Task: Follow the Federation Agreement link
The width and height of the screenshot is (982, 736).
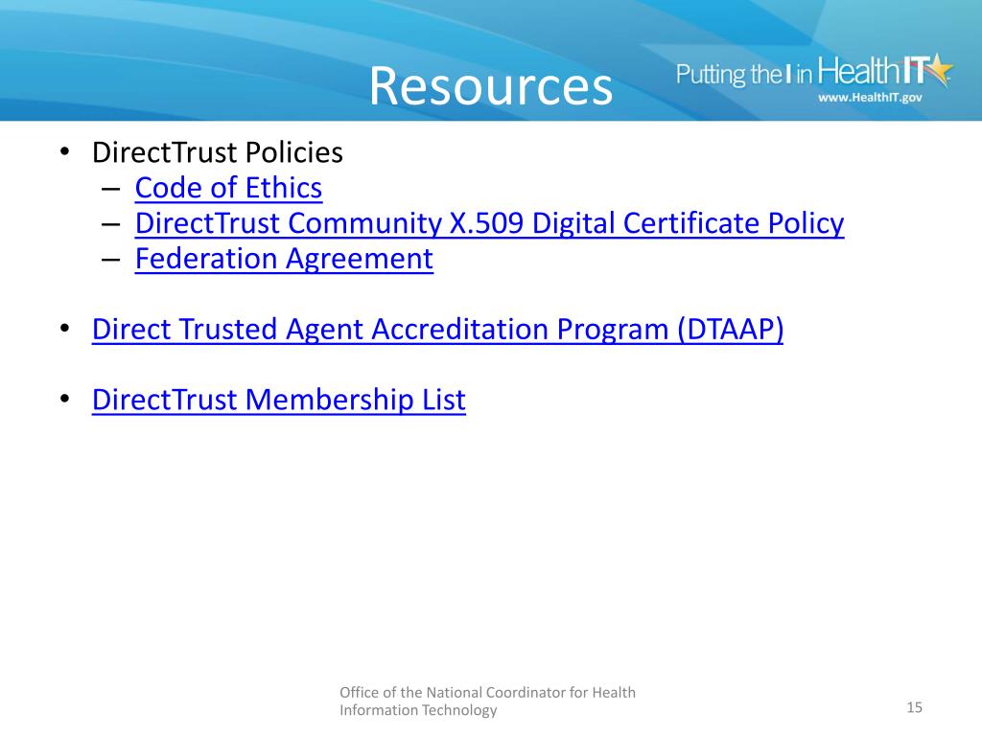Action: 284,259
